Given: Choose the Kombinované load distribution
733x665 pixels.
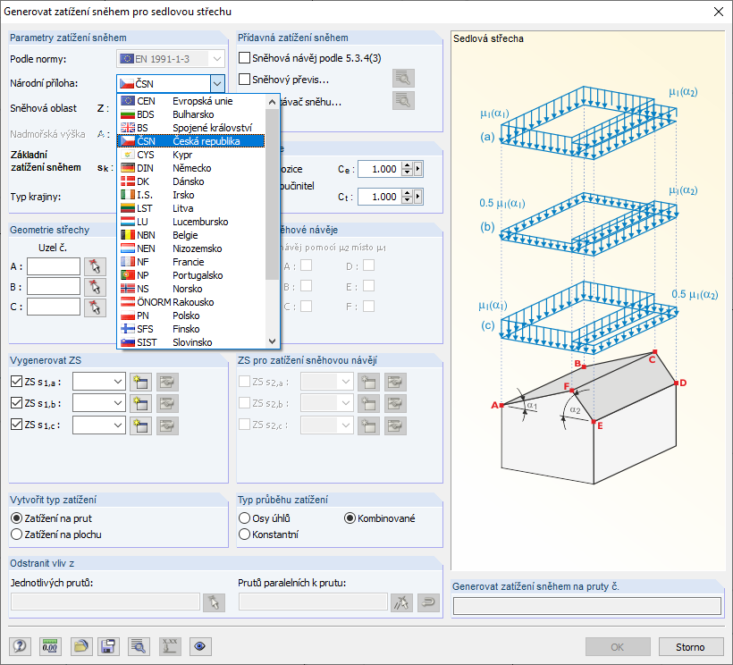Looking at the screenshot, I should [x=350, y=518].
